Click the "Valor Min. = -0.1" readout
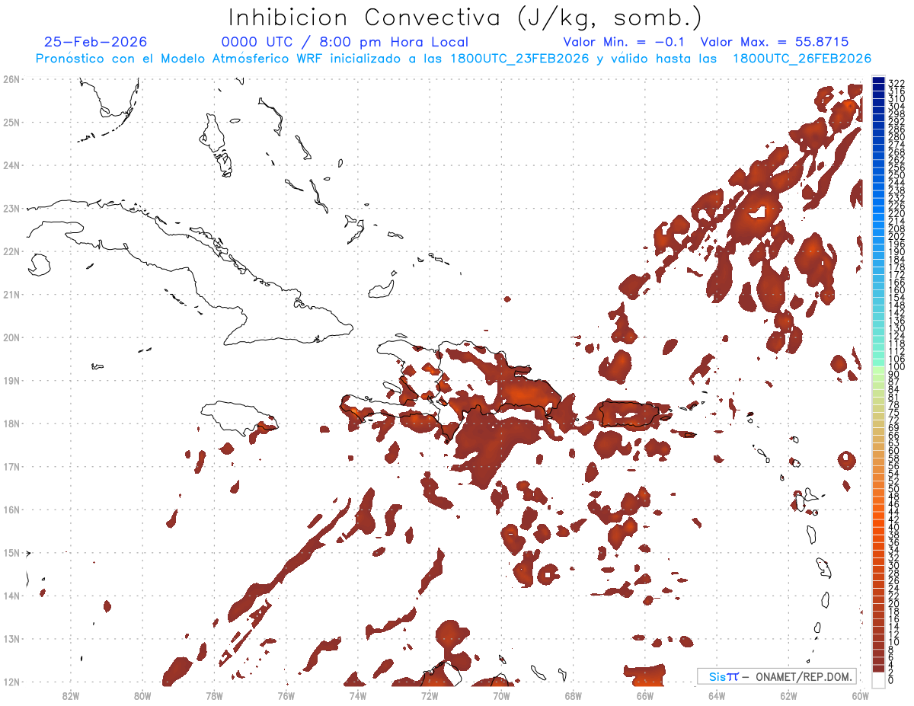This screenshot has height=706, width=914. click(x=625, y=42)
